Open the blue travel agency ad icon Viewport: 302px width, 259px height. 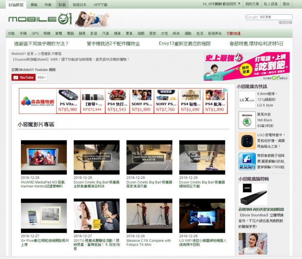point(247,161)
